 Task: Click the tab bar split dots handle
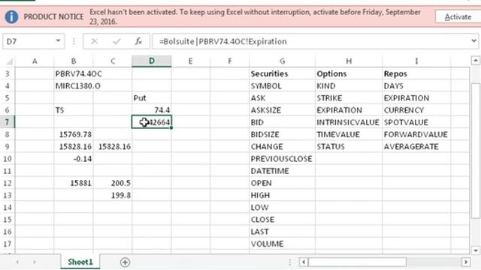click(x=290, y=262)
